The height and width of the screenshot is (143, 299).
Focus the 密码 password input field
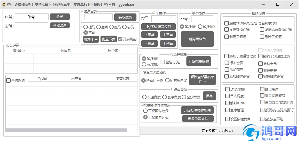pos(31,26)
